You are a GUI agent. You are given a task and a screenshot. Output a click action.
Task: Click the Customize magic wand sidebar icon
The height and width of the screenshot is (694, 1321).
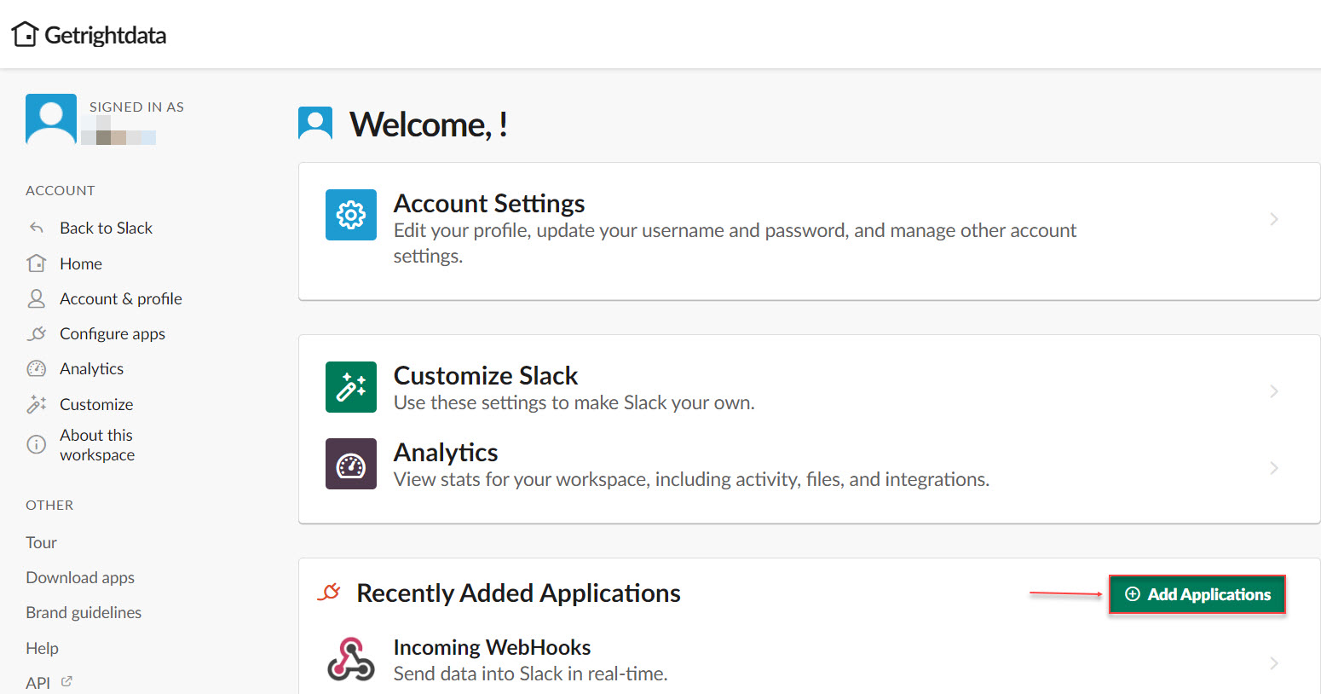[36, 404]
